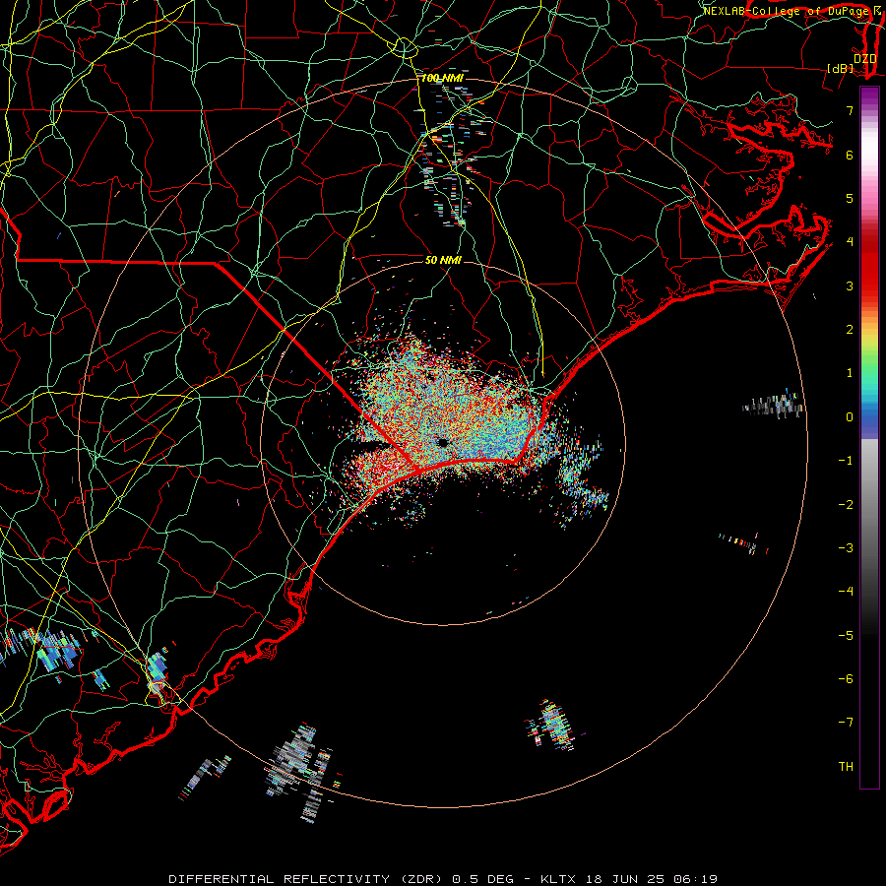886x886 pixels.
Task: Click the "-4" value on the color scale
Action: [846, 592]
